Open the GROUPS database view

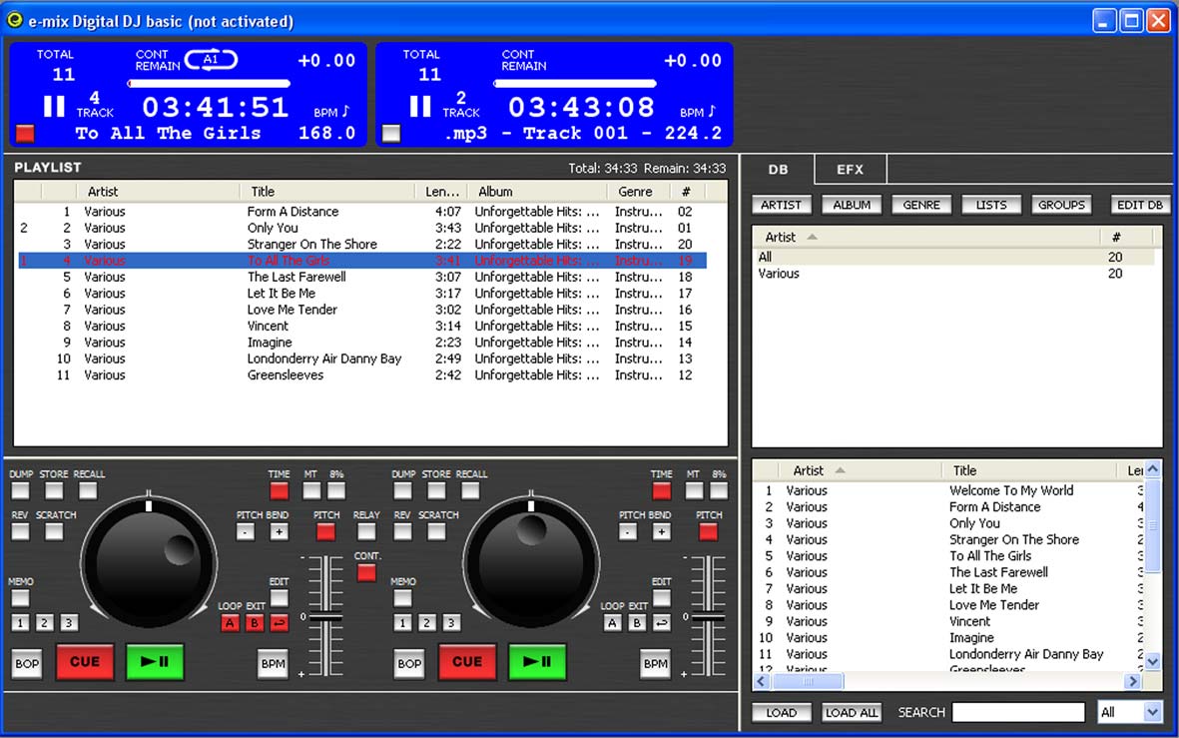(x=1061, y=205)
